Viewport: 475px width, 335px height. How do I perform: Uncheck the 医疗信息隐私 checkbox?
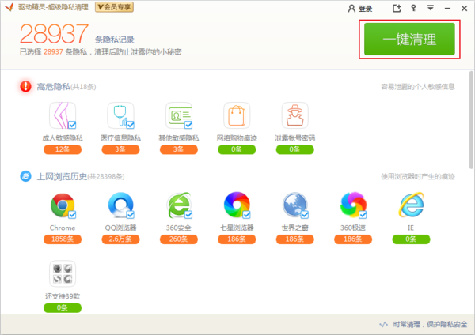[x=131, y=125]
